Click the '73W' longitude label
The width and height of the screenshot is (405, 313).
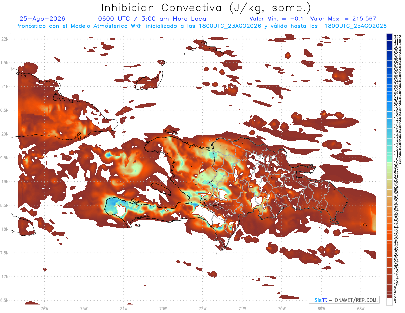coord(163,308)
